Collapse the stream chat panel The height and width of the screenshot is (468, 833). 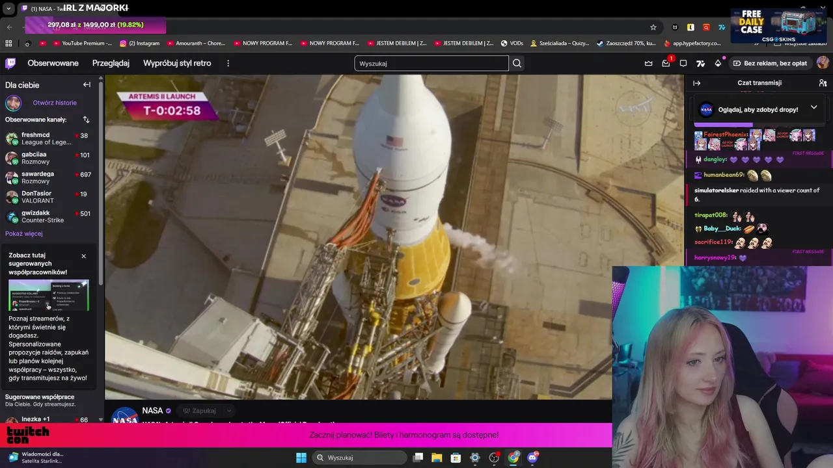click(x=696, y=83)
